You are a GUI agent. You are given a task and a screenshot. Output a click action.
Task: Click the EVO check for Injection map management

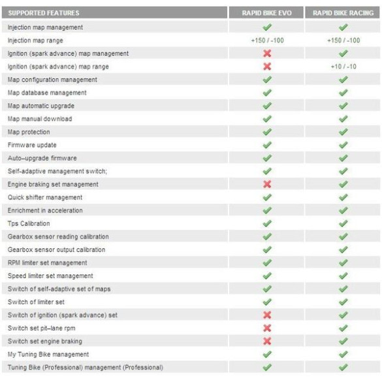click(267, 27)
